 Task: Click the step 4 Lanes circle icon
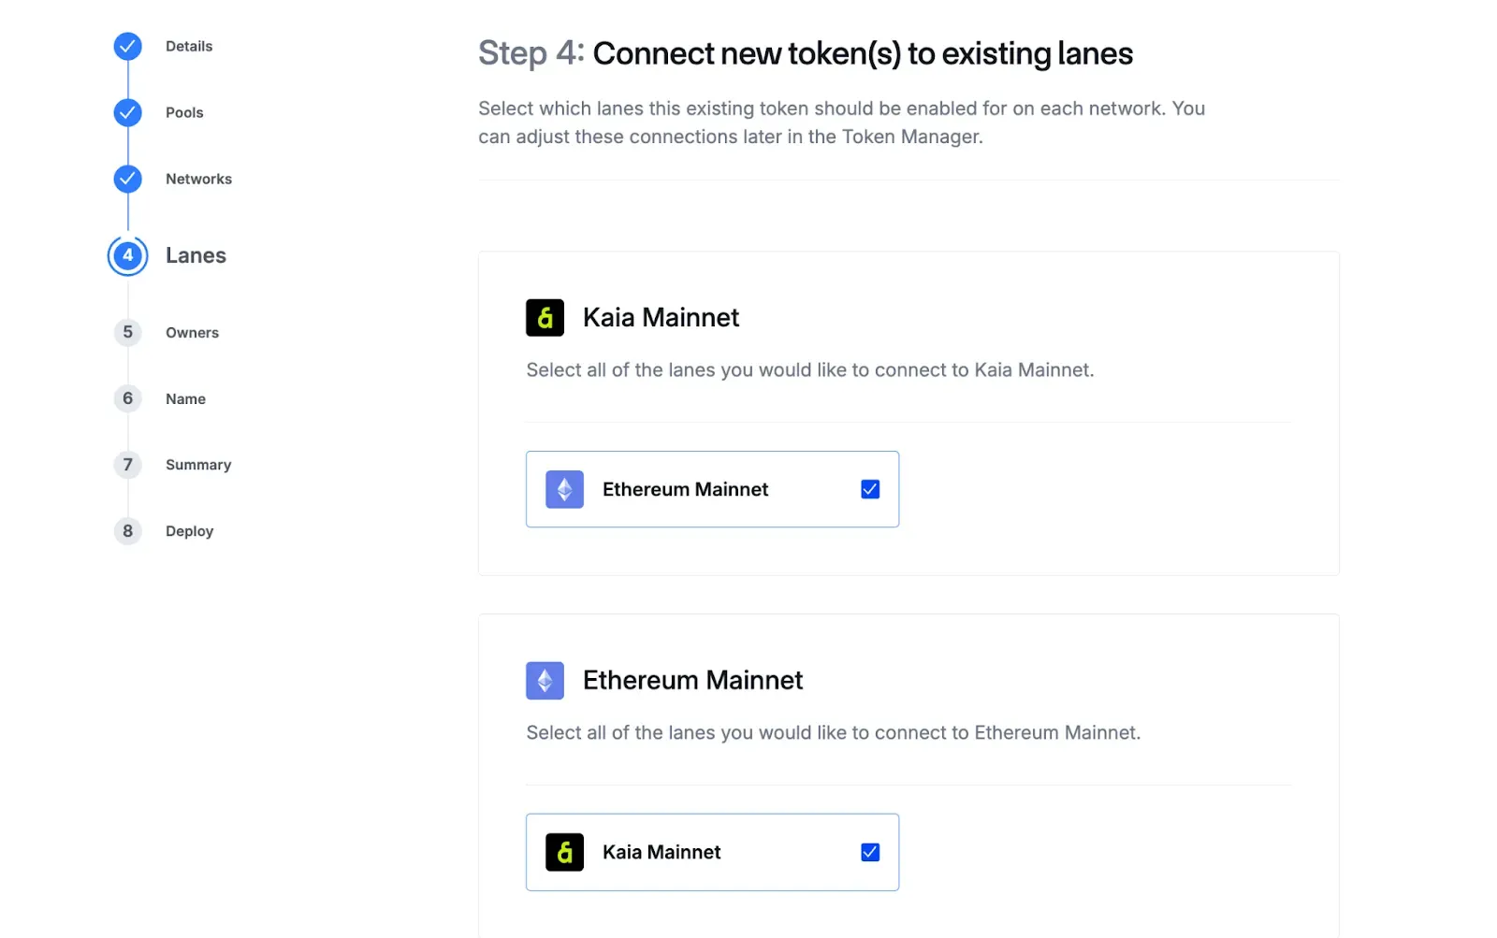click(127, 255)
